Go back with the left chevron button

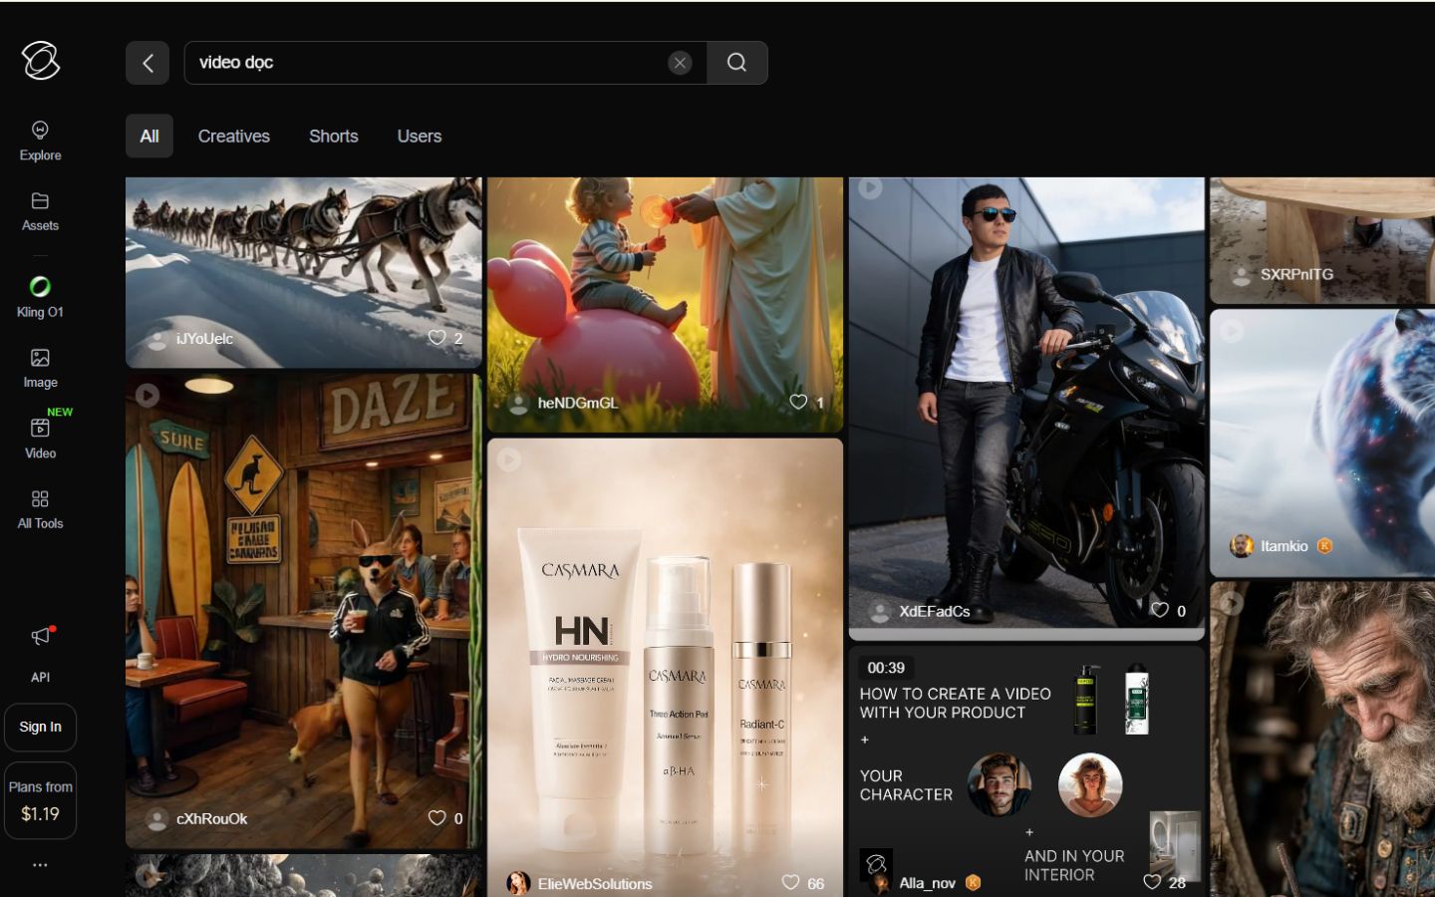click(147, 63)
